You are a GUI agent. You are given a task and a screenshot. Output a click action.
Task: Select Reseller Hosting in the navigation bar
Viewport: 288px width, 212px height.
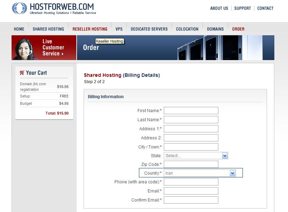90,29
